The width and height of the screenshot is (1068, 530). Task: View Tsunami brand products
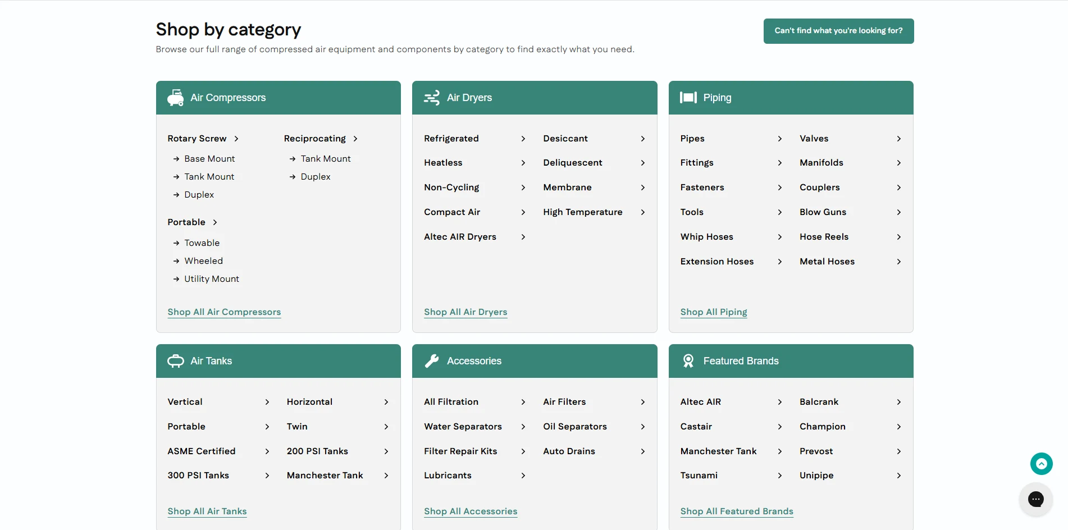pos(699,476)
